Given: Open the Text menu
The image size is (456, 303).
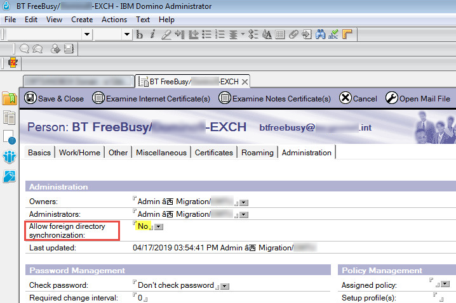Looking at the screenshot, I should pos(143,20).
